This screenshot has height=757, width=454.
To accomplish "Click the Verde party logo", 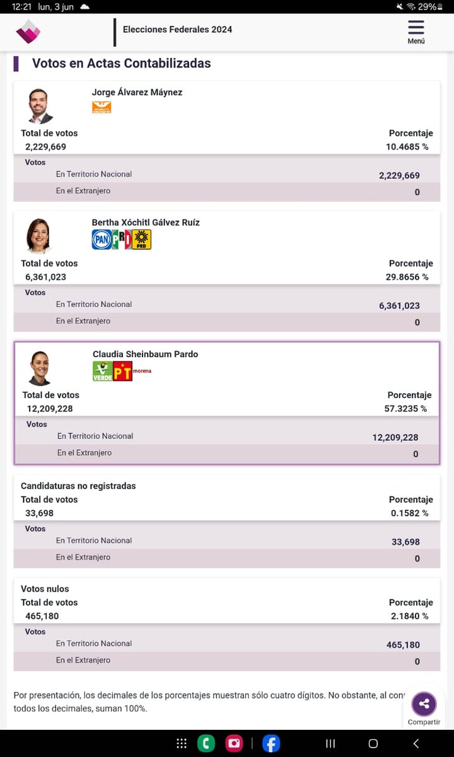I will click(x=103, y=371).
